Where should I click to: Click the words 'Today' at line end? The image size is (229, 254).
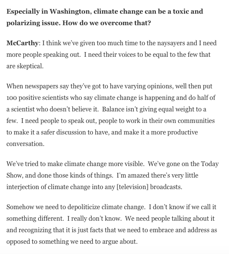pyautogui.click(x=210, y=164)
